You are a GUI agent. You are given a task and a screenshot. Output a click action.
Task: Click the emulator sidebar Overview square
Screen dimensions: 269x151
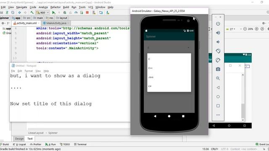(218, 106)
